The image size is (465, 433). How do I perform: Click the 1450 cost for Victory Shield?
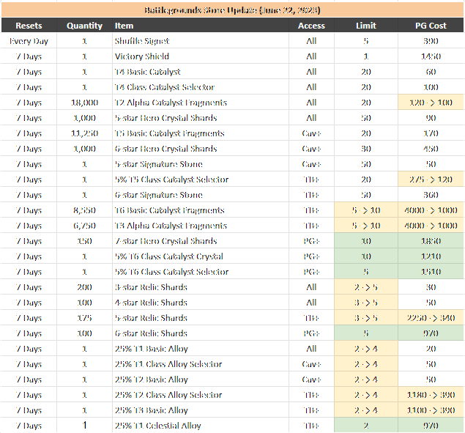pos(431,56)
